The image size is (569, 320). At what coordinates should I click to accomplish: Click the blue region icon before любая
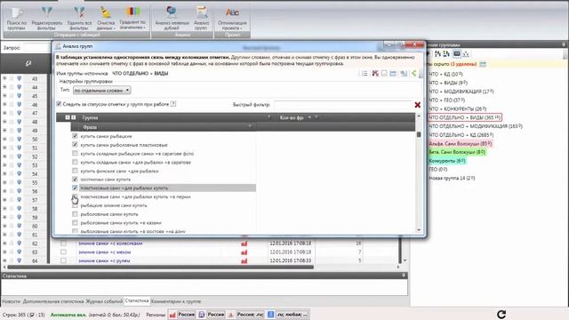270,315
